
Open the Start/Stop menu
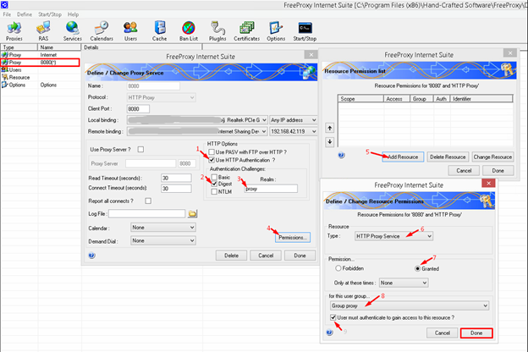pyautogui.click(x=50, y=14)
